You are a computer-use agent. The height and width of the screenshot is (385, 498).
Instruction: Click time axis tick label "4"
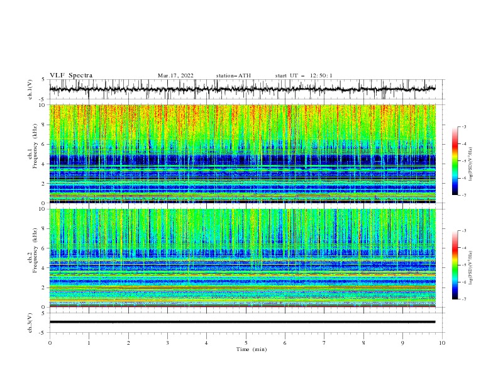[206, 343]
